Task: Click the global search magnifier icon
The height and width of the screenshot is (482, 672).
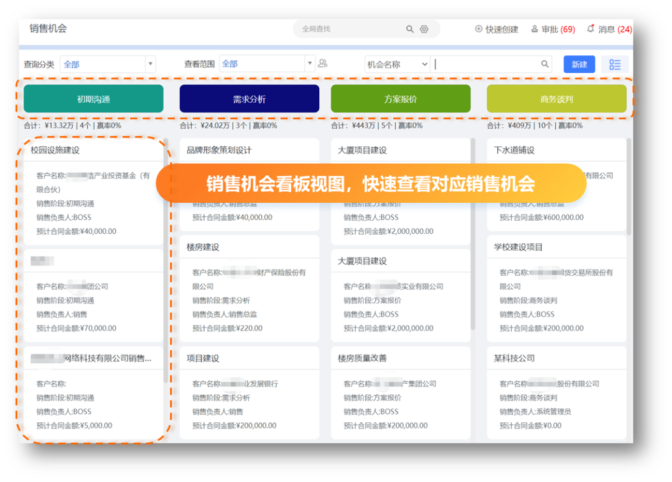Action: point(409,29)
